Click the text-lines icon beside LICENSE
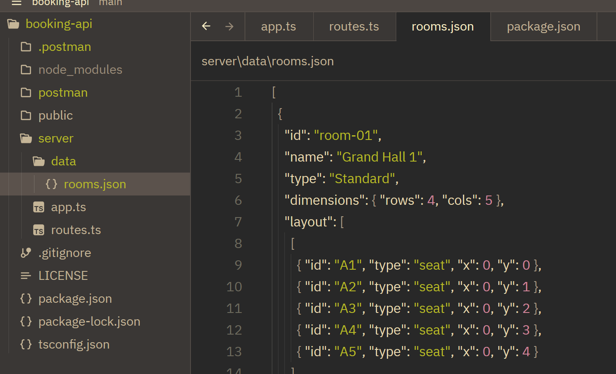 click(x=26, y=276)
